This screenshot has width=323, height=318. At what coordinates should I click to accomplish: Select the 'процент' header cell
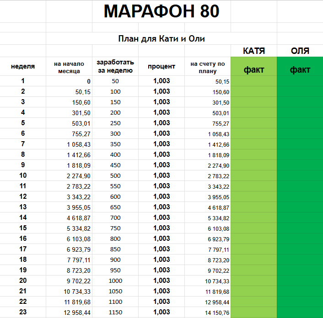[161, 66]
